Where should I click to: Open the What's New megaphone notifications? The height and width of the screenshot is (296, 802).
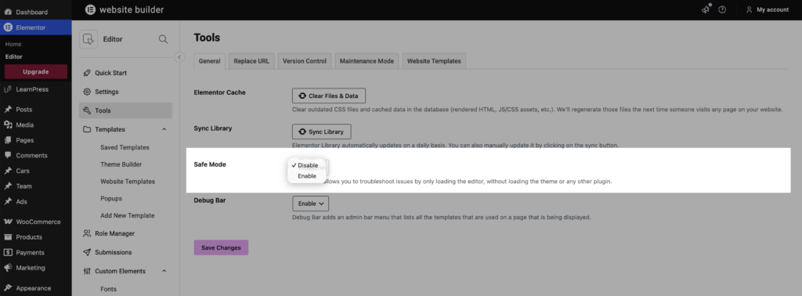[x=706, y=9]
